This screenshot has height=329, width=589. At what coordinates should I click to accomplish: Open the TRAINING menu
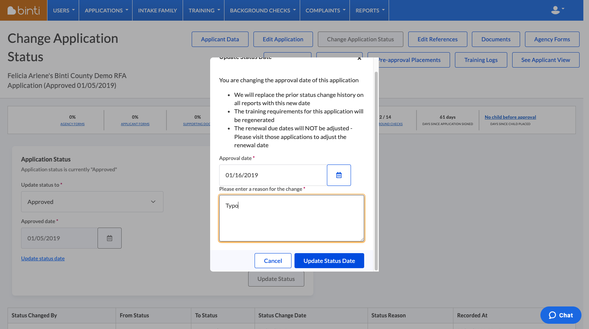204,11
